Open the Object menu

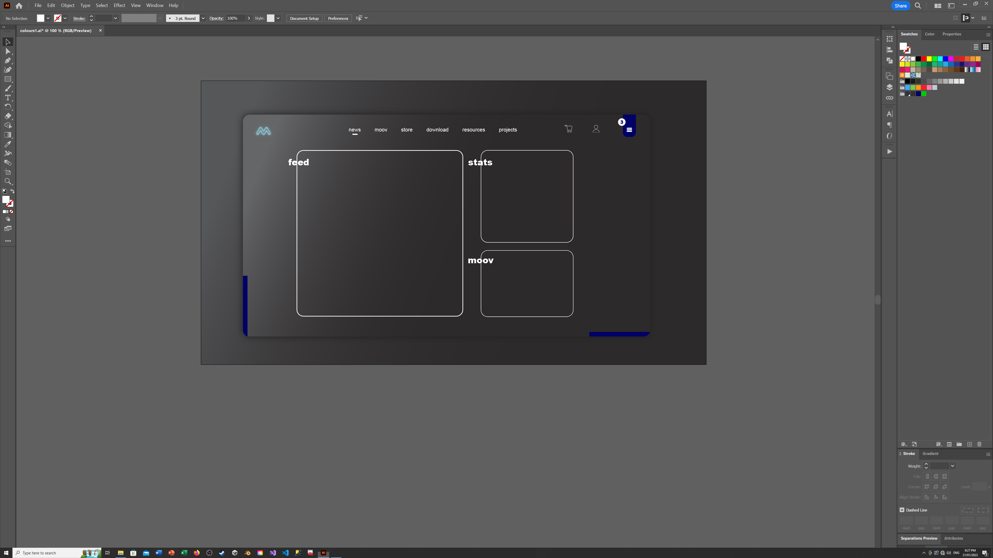click(x=67, y=5)
